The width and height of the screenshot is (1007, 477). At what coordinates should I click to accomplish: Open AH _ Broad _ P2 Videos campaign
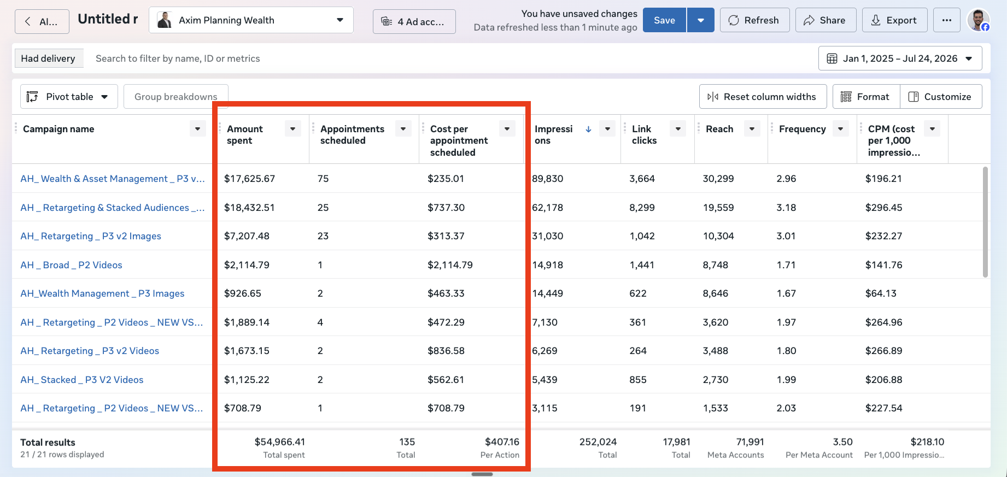pyautogui.click(x=71, y=265)
